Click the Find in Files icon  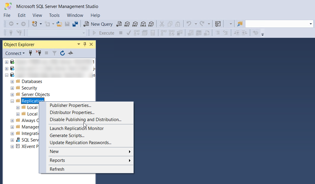pyautogui.click(x=240, y=24)
